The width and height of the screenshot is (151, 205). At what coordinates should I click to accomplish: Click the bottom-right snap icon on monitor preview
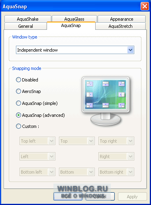pyautogui.click(x=122, y=105)
